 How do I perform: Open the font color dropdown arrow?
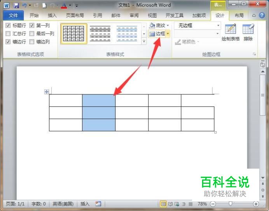[70, 5]
